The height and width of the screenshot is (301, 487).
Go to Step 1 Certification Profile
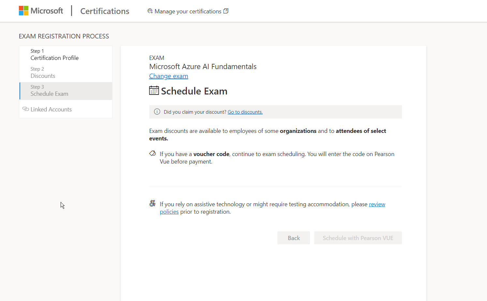[x=66, y=55]
